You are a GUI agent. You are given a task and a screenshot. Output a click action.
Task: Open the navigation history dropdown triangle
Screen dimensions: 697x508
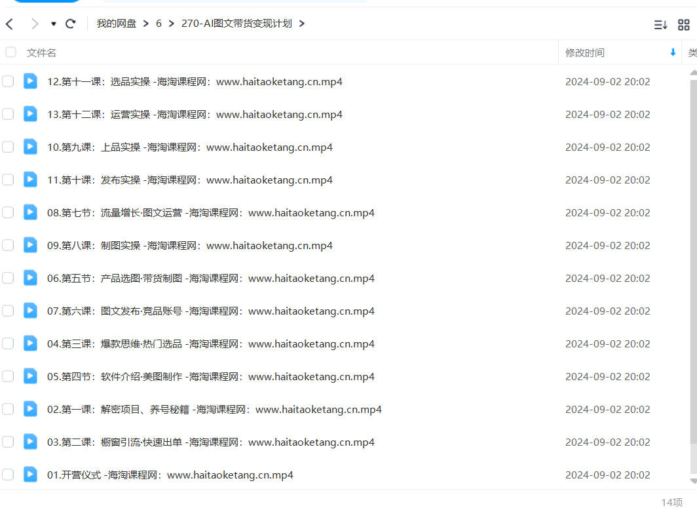point(53,24)
